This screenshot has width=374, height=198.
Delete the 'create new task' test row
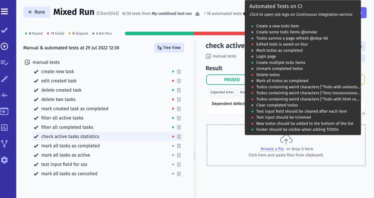179,72
